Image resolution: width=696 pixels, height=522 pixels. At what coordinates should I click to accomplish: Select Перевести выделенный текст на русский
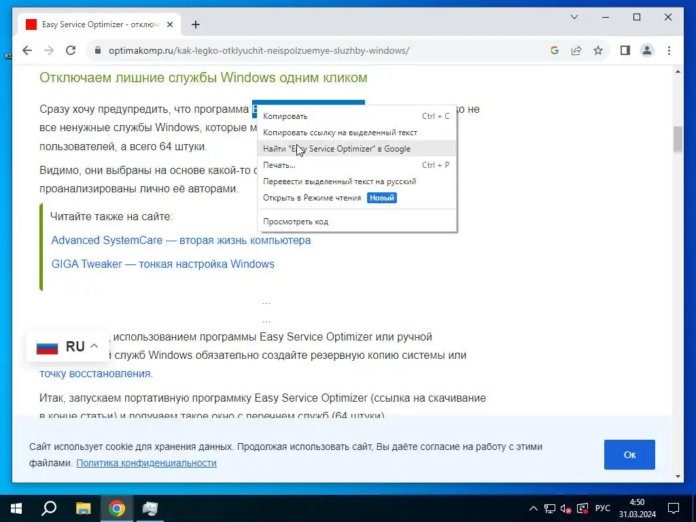[357, 181]
